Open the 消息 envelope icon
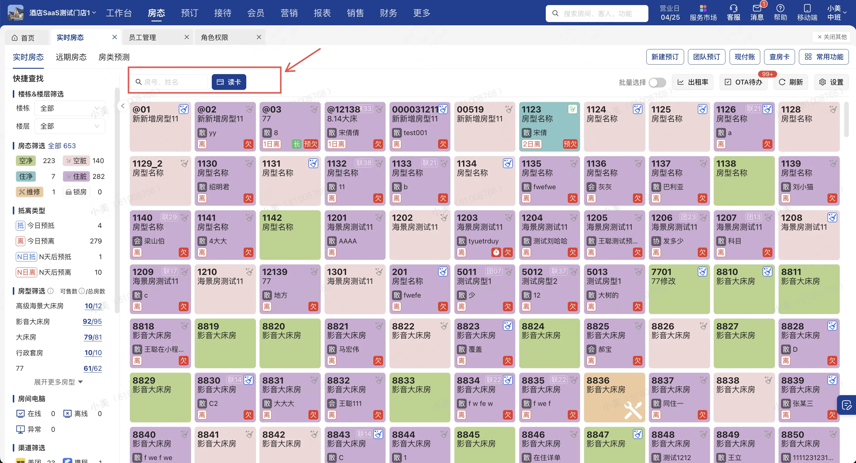The image size is (856, 463). (x=757, y=13)
